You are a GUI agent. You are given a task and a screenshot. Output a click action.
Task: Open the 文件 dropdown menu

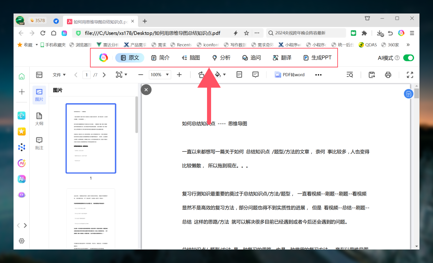(x=59, y=75)
